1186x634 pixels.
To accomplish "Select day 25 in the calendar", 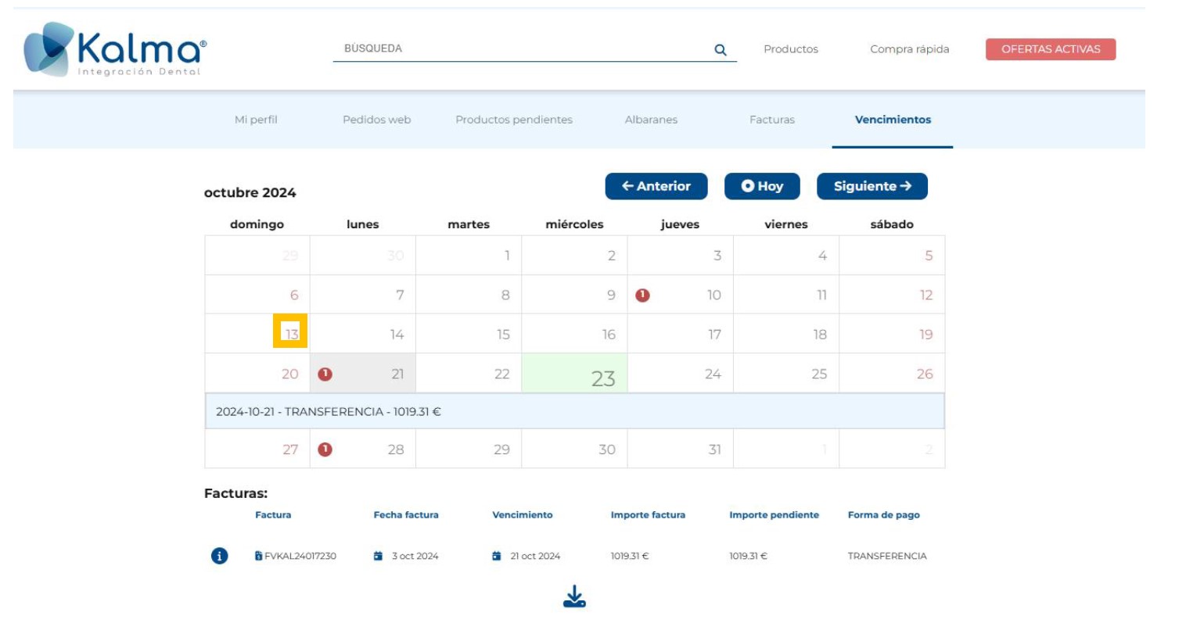I will (786, 374).
